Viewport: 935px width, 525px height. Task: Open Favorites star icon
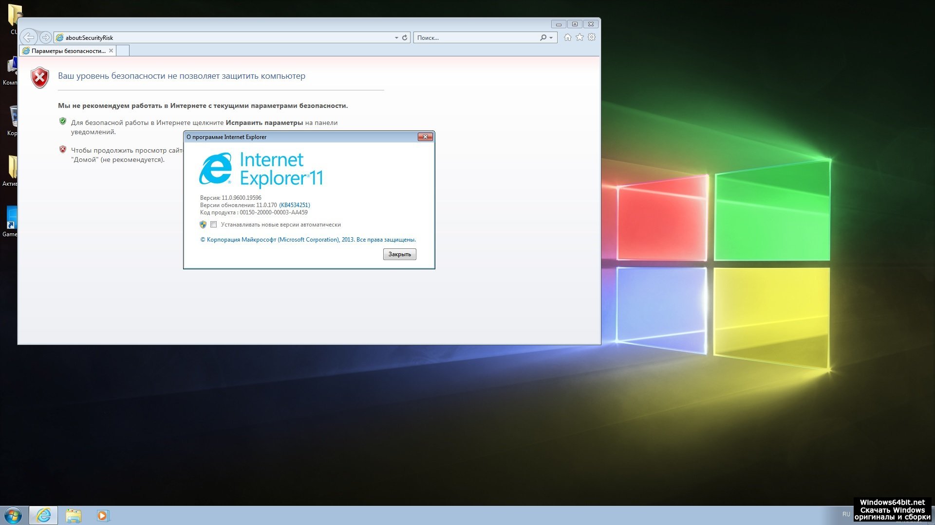(x=580, y=37)
